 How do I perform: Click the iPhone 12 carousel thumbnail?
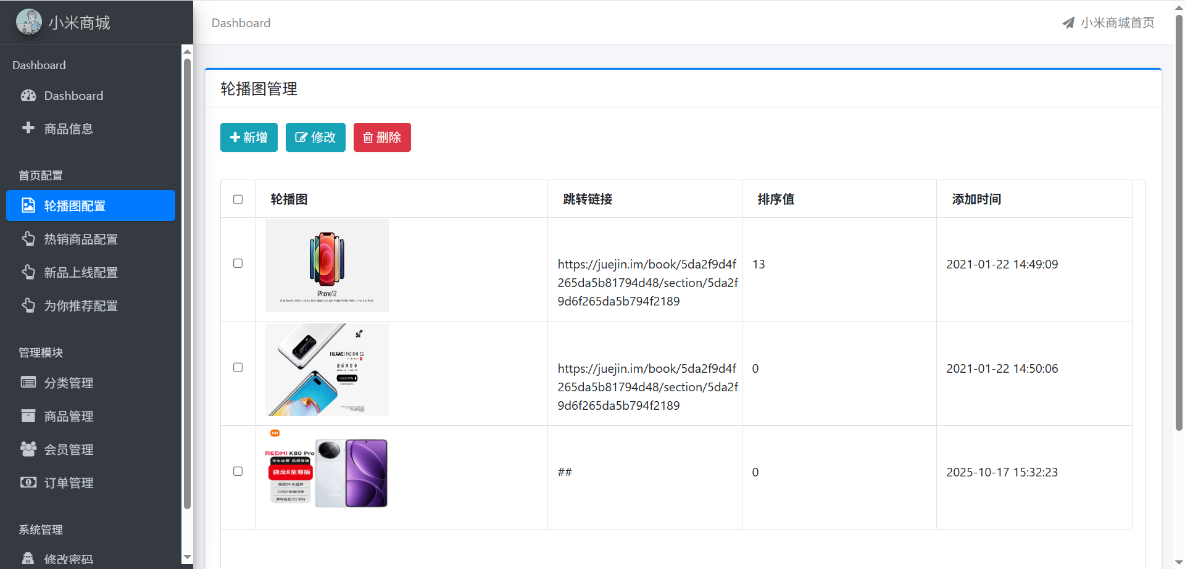(327, 265)
